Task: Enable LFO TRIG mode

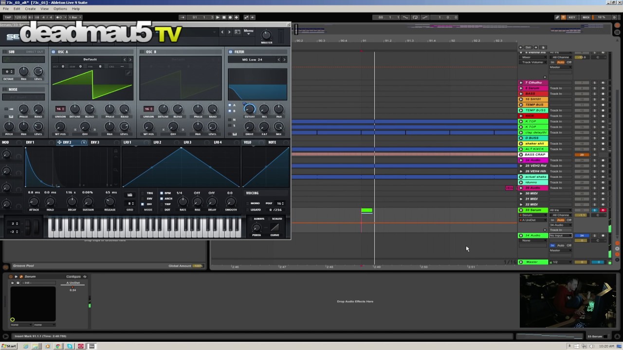Action: tap(143, 193)
